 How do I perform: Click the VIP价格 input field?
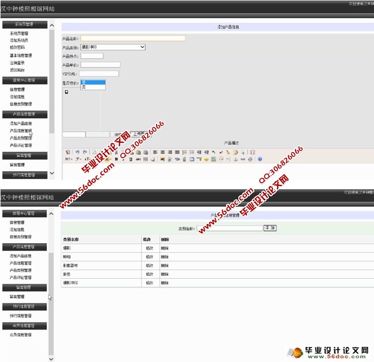pyautogui.click(x=99, y=74)
